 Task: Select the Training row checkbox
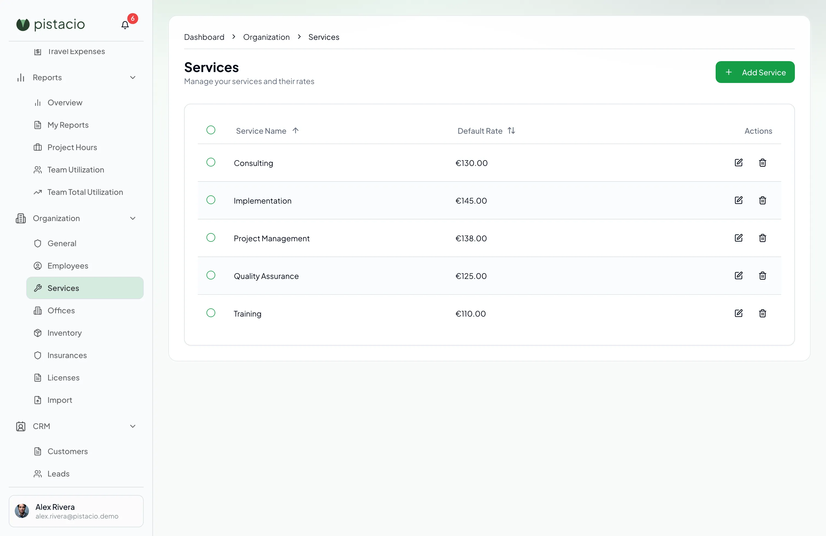211,313
